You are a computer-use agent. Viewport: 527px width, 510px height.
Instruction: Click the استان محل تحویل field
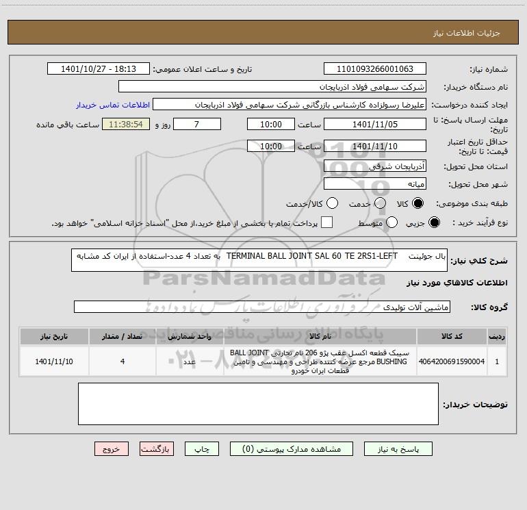(375, 166)
